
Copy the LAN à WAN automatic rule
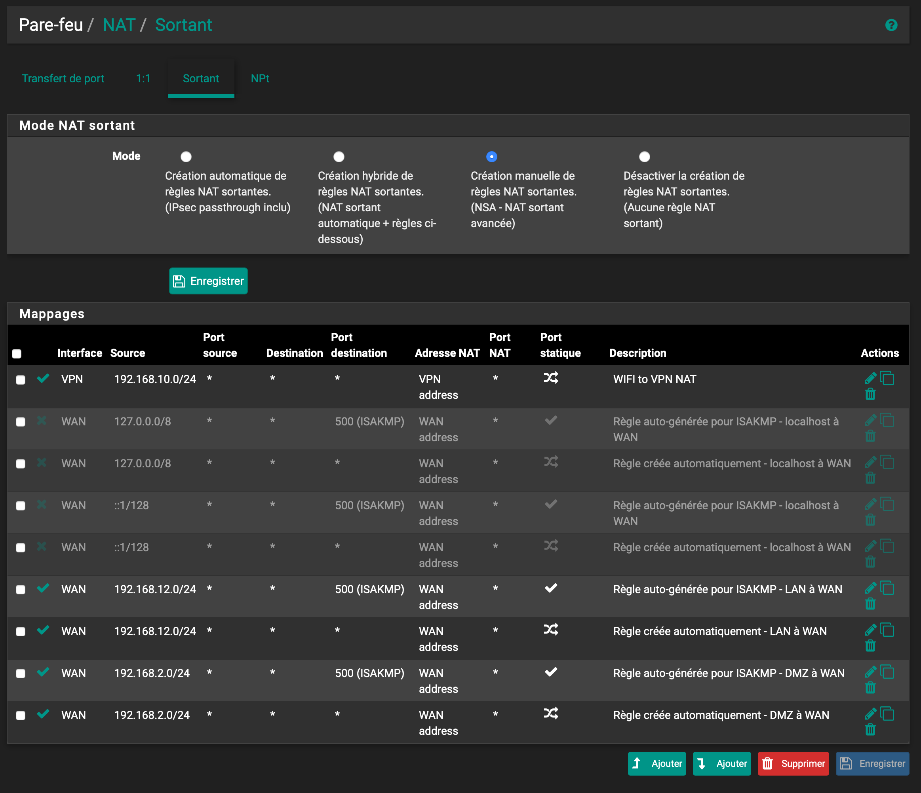click(887, 630)
